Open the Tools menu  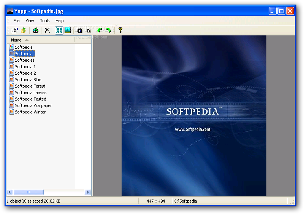(x=45, y=21)
